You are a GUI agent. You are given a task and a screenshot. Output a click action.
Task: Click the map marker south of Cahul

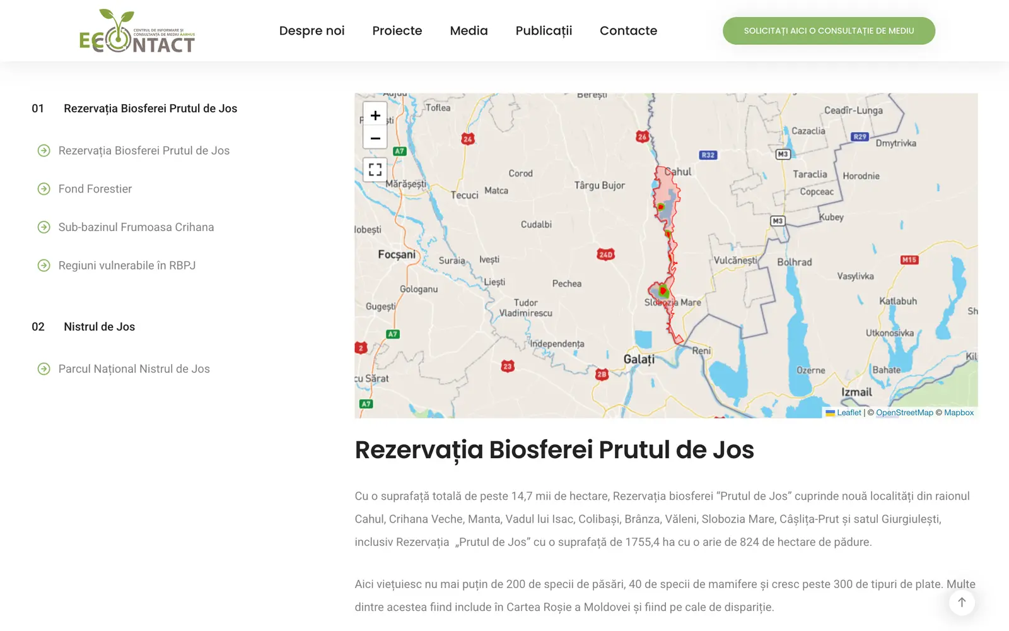pyautogui.click(x=661, y=206)
